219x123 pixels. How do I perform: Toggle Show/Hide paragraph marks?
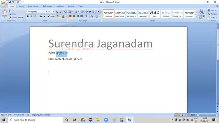pos(99,12)
